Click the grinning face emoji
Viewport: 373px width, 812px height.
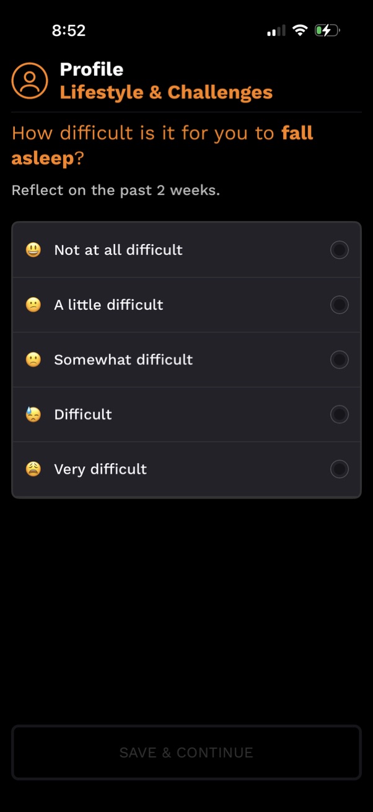[x=33, y=250]
